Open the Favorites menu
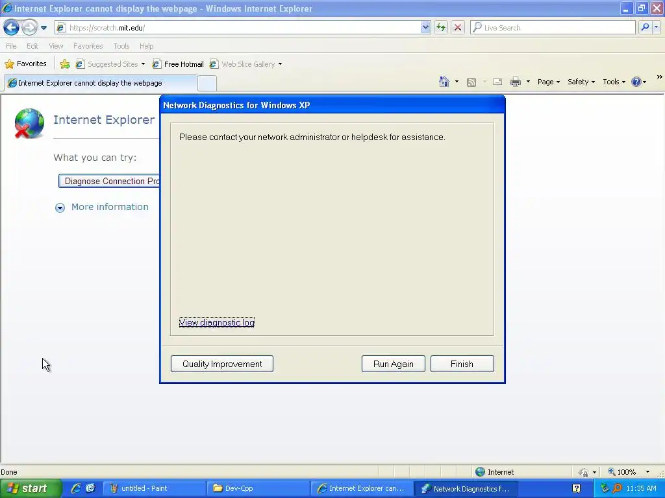Viewport: 665px width, 498px height. pos(88,46)
